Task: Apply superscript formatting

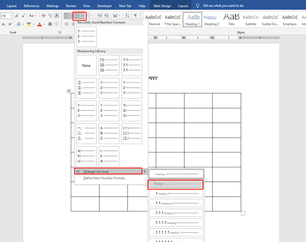Action: coord(10,24)
